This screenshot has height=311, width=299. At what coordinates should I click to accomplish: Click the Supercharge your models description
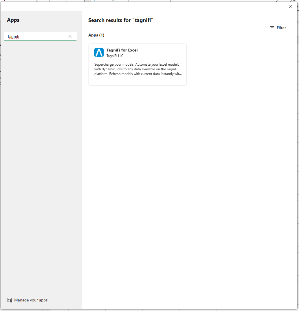(138, 69)
